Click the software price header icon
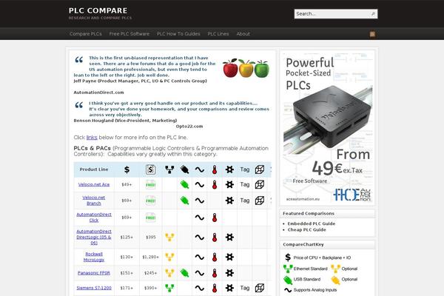Viewport: 444px width, 296px height. coord(151,169)
